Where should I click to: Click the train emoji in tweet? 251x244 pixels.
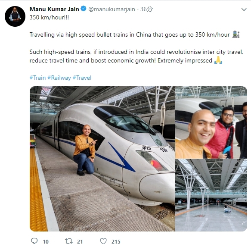[236, 34]
